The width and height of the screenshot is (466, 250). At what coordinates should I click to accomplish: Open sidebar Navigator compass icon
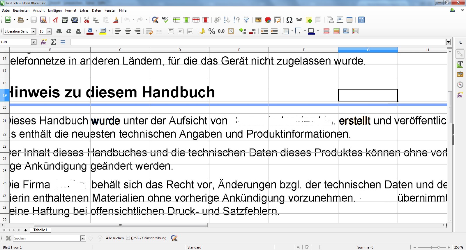tap(460, 85)
